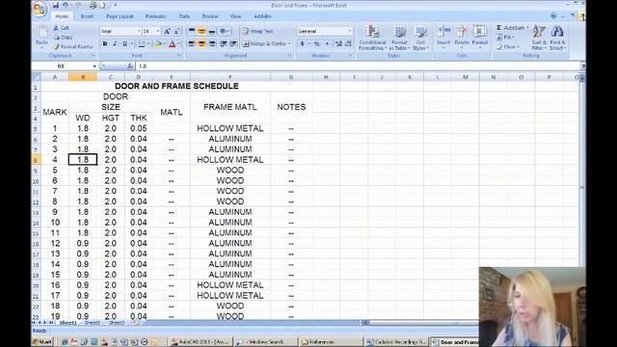Switch to Windows Search taskbar window

(x=266, y=342)
